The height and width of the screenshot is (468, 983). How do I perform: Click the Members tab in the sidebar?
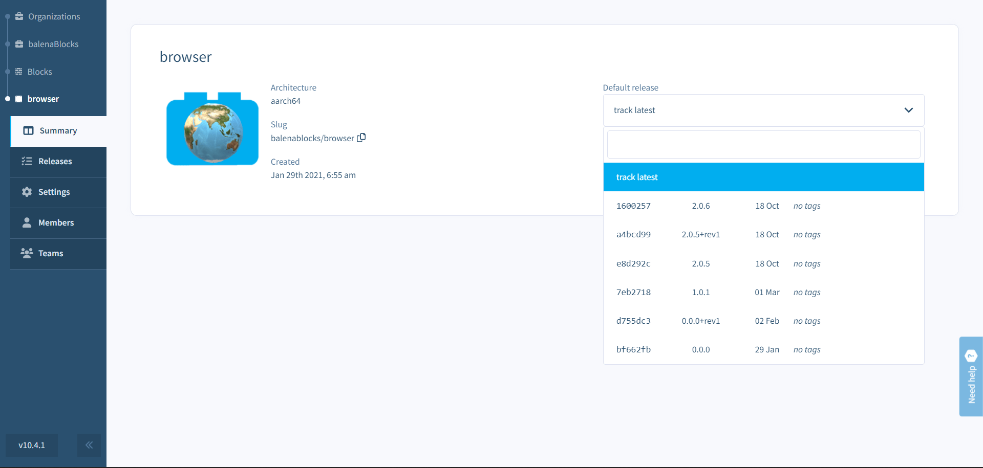point(56,222)
